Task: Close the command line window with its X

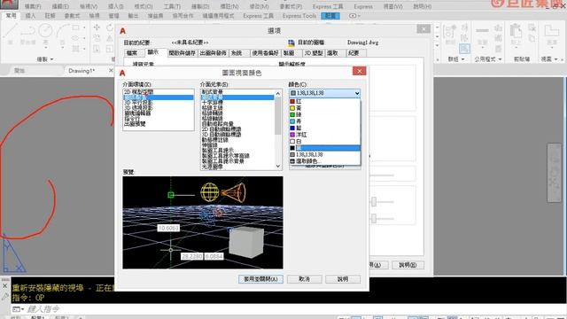Action: click(4, 285)
